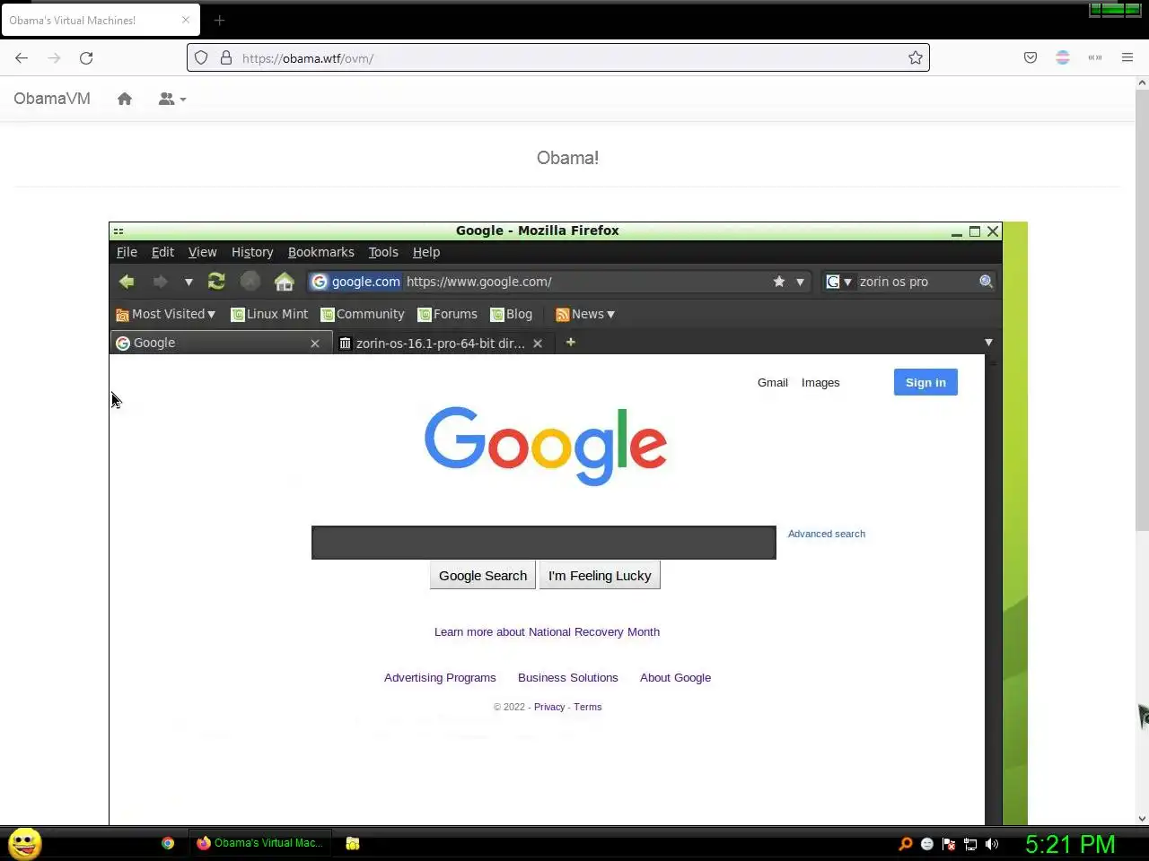
Task: Expand the URL history dropdown arrow
Action: pyautogui.click(x=800, y=282)
